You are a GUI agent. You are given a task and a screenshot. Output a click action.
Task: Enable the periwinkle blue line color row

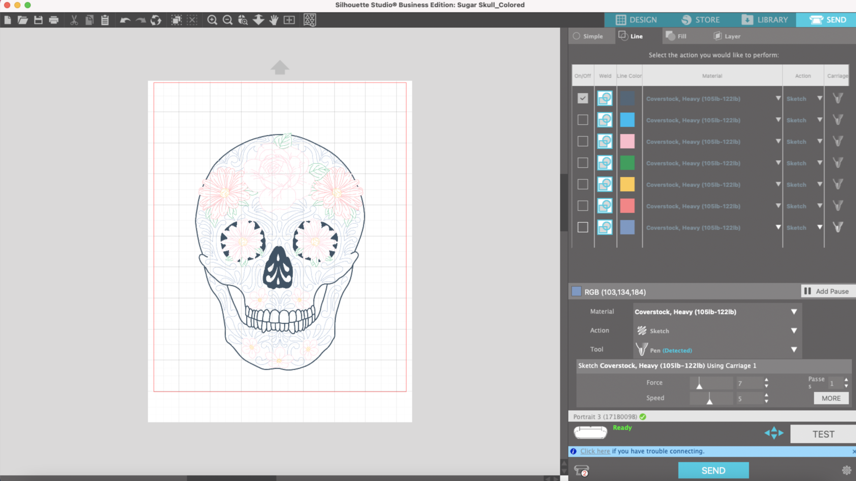pos(582,227)
